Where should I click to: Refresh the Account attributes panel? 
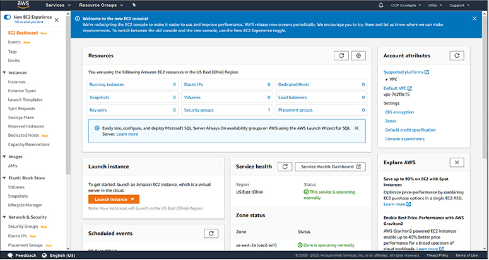point(457,56)
